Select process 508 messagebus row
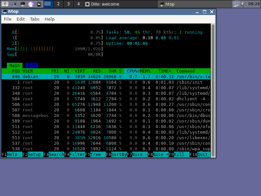 (106, 116)
